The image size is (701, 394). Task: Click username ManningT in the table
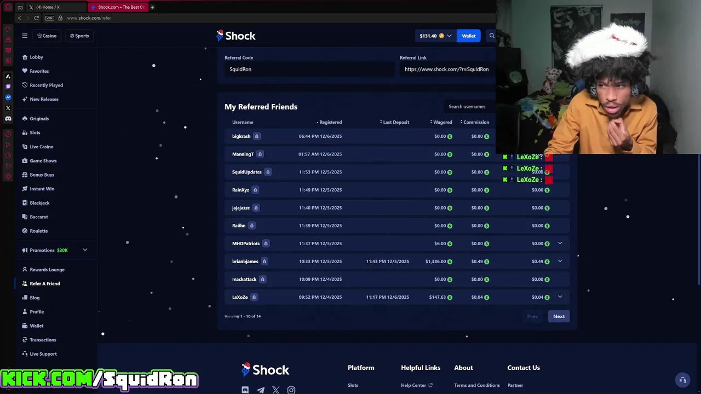point(243,154)
